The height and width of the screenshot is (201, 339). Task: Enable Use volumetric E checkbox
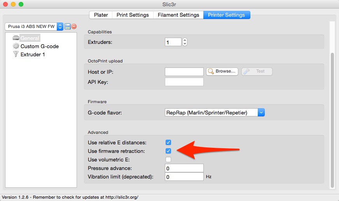point(168,159)
